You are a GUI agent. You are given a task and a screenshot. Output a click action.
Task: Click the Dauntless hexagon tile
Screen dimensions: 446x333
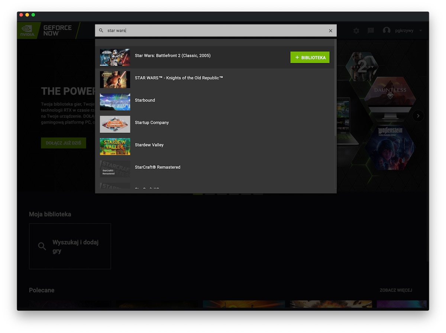point(390,91)
